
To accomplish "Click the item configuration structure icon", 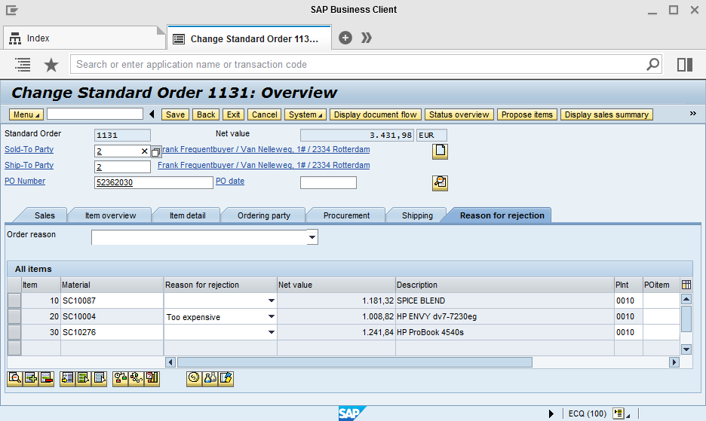I will pyautogui.click(x=136, y=378).
